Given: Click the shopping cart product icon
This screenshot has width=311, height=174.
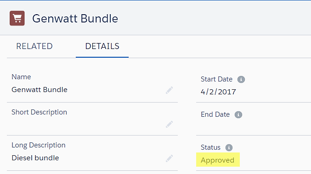Looking at the screenshot, I should (17, 18).
